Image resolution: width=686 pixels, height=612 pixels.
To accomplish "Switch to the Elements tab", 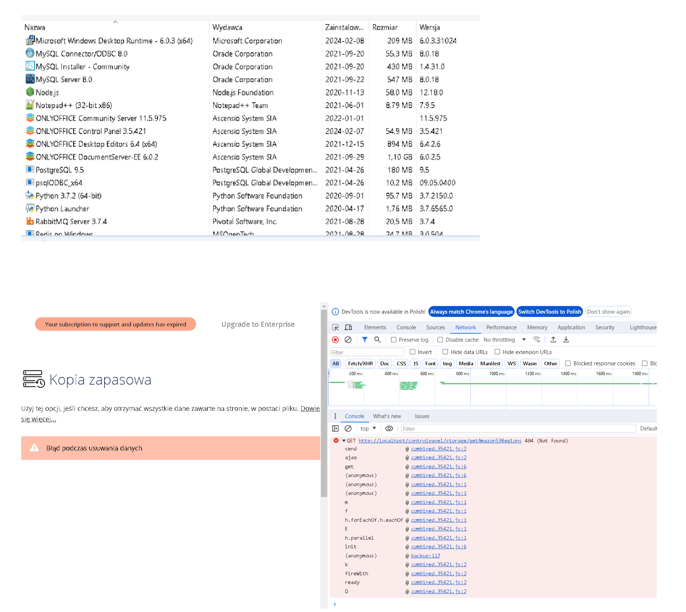I will [x=375, y=327].
